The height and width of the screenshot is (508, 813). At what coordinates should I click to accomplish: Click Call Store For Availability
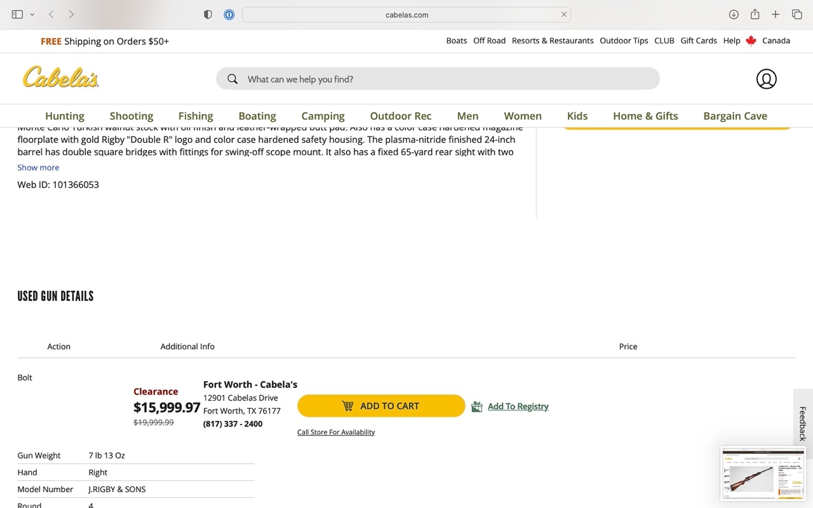(x=336, y=432)
